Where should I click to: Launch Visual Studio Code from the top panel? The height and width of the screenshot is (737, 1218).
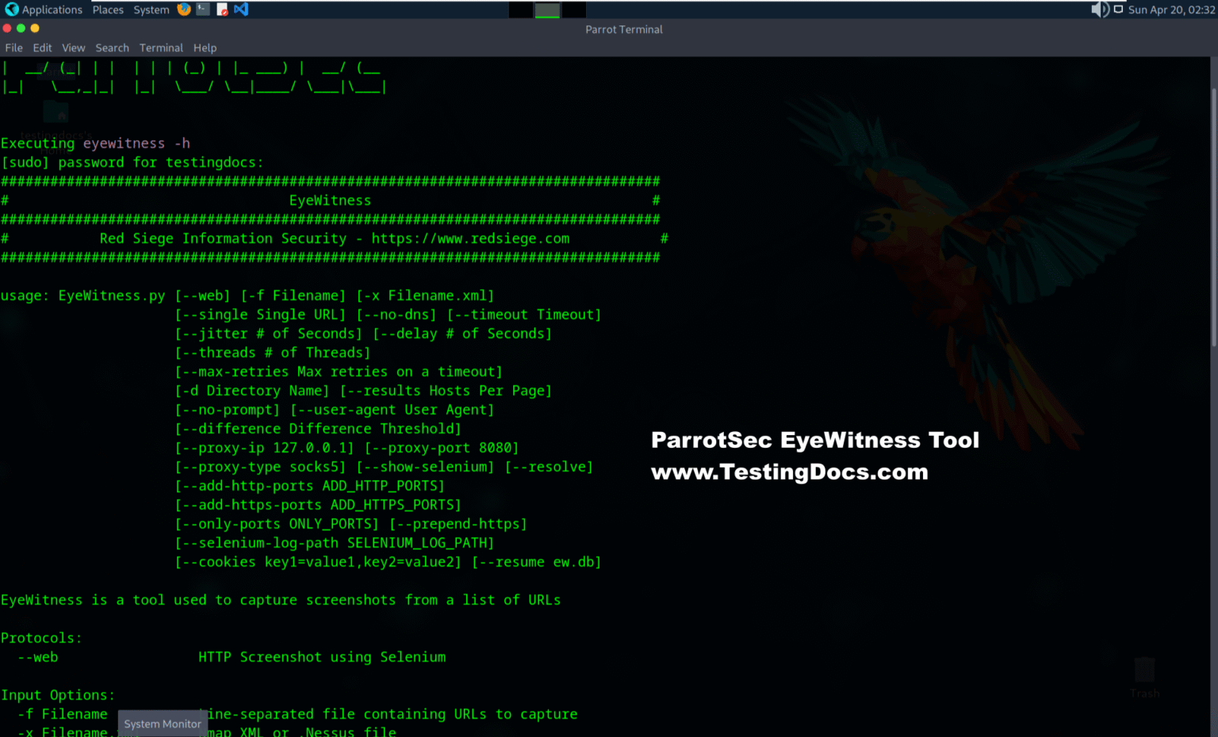pos(241,10)
